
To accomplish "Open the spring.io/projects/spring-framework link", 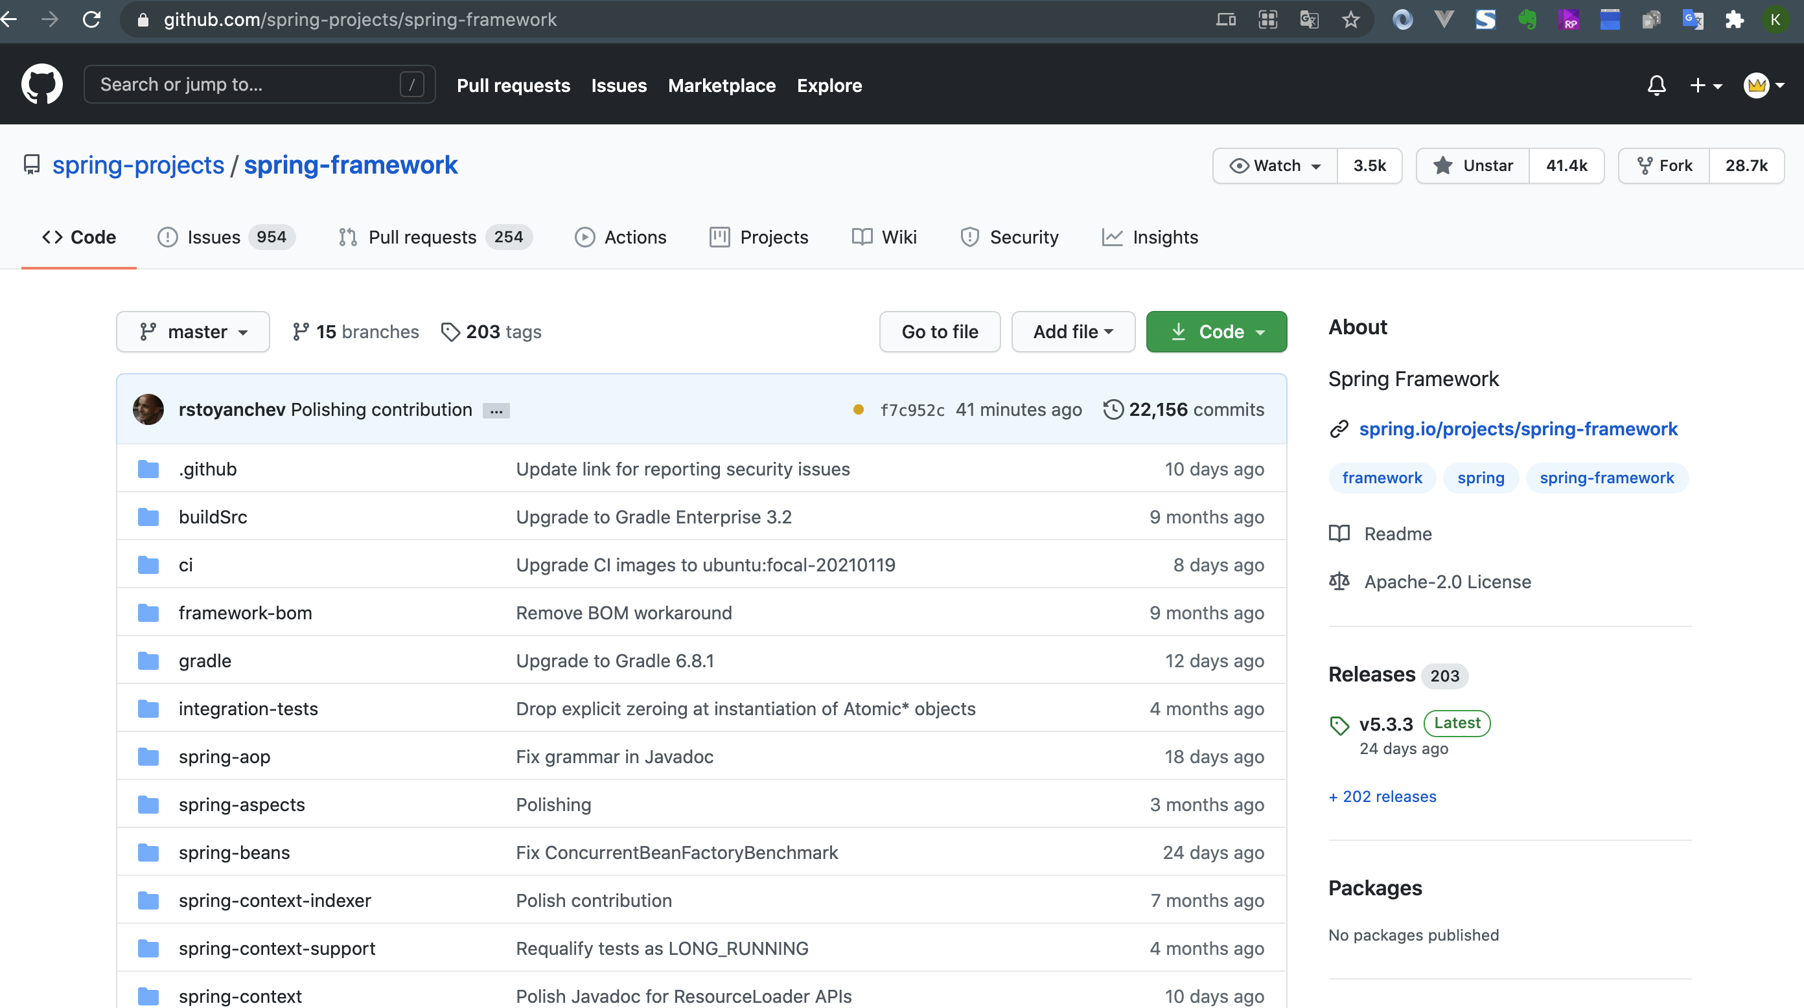I will tap(1518, 428).
